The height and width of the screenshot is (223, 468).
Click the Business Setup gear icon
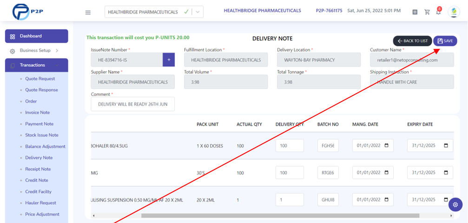[x=13, y=51]
